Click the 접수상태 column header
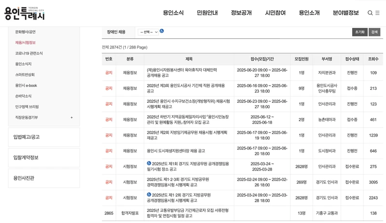Image resolution: width=386 pixels, height=223 pixels. [x=352, y=59]
